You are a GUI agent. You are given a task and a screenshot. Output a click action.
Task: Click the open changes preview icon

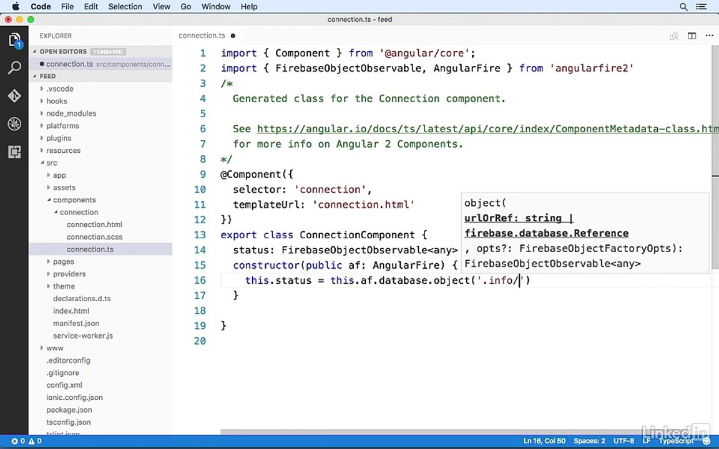673,36
